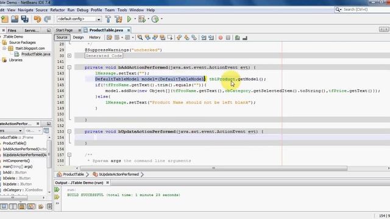The image size is (390, 219).
Task: Click the Comment icon in editor toolbar
Action: click(x=237, y=38)
